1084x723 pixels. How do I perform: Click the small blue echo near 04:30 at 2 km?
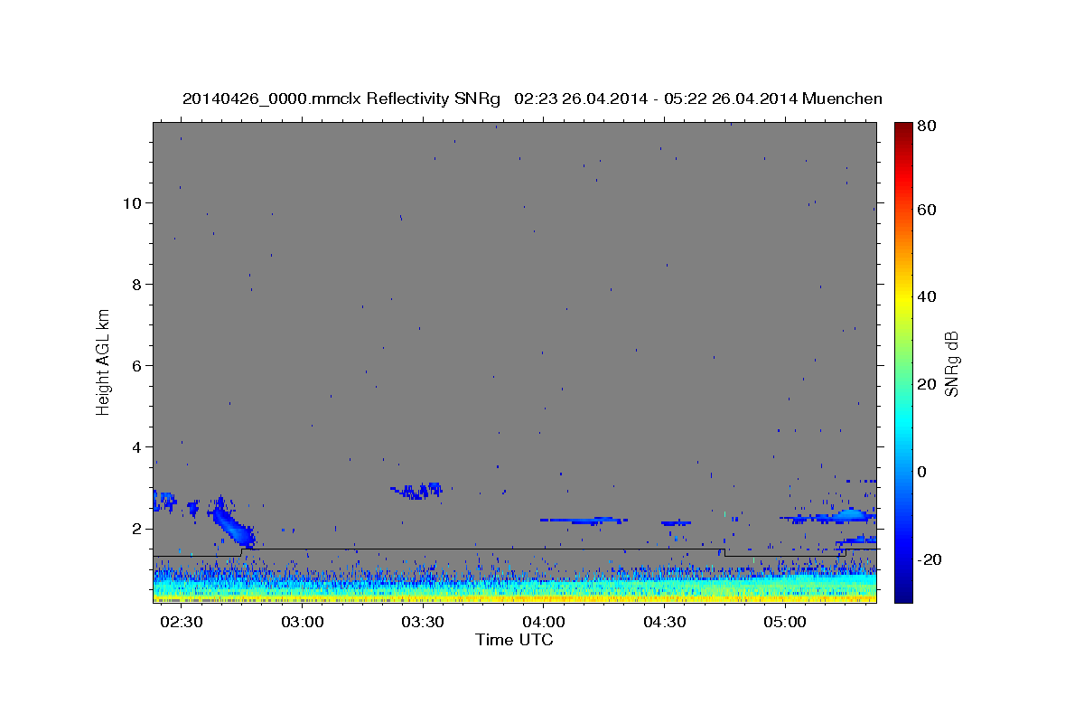pos(676,522)
